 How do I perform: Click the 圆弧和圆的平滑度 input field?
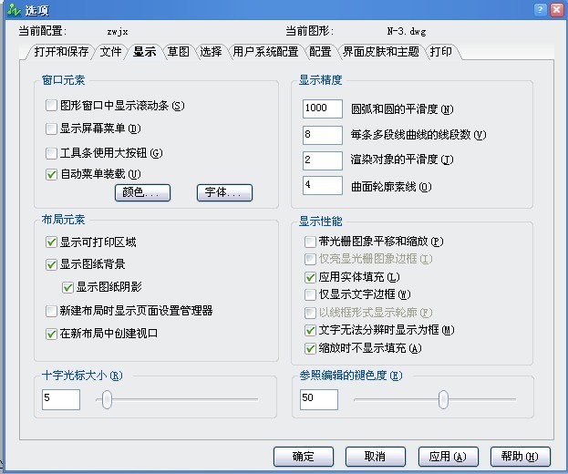click(x=323, y=108)
